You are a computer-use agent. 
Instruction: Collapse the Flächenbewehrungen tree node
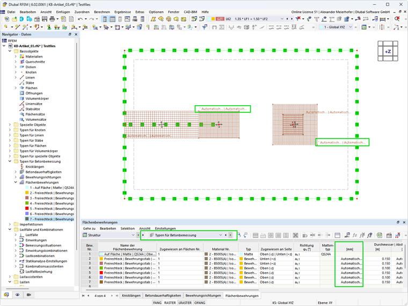pyautogui.click(x=16, y=183)
